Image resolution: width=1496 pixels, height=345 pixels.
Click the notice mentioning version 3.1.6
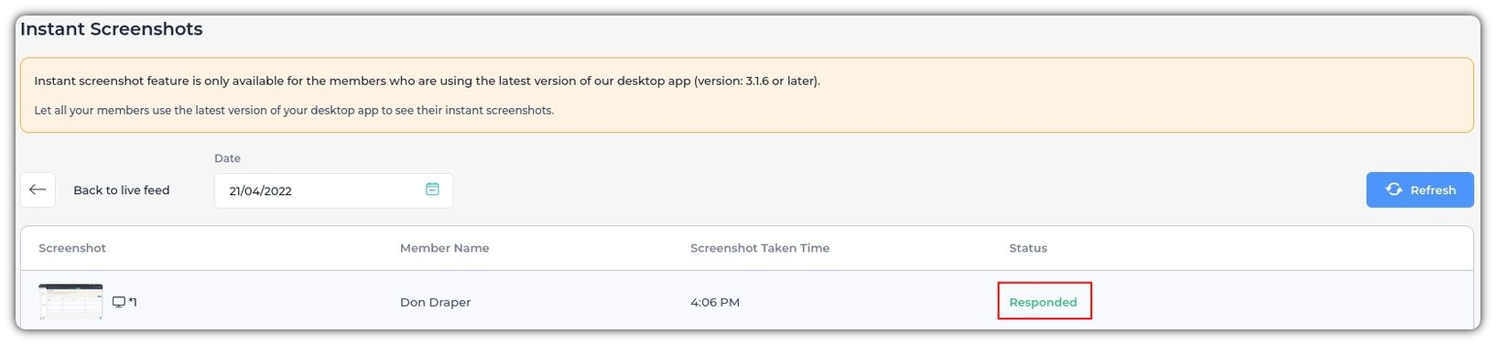(427, 81)
